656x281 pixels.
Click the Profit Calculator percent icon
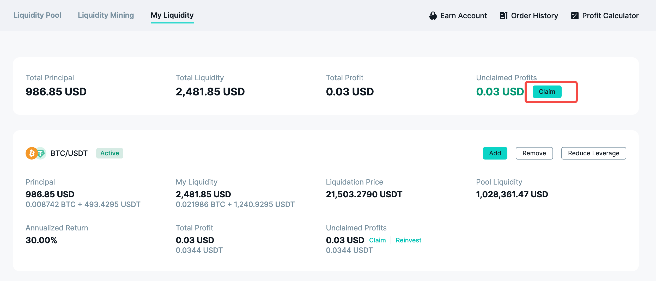[x=574, y=16]
